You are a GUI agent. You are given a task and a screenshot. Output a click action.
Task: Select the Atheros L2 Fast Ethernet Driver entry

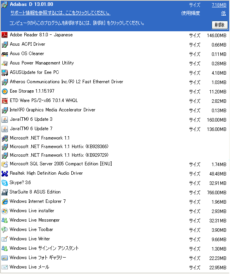pyautogui.click(x=115, y=82)
